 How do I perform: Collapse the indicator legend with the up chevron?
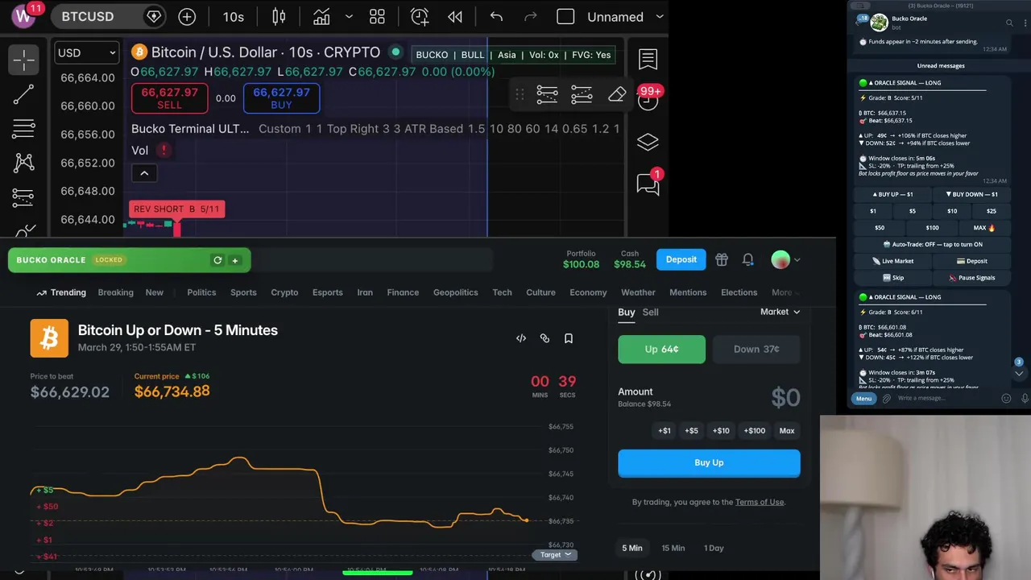(144, 173)
